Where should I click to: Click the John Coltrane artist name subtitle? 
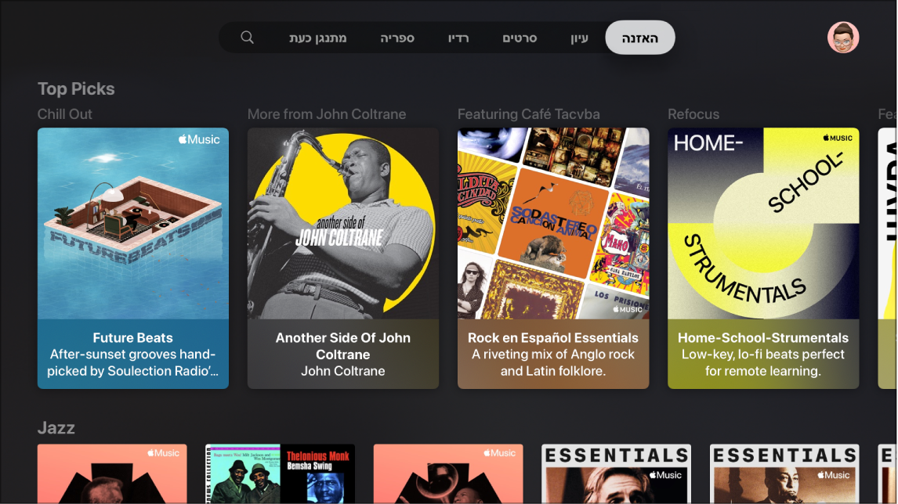343,371
